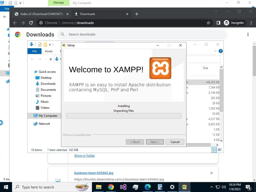Click the Chrome tab search chevron
The width and height of the screenshot is (256, 192).
(216, 11)
